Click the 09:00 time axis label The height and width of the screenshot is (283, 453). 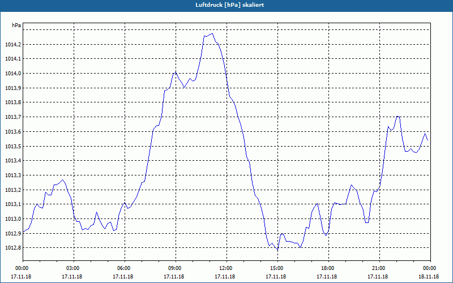[175, 268]
